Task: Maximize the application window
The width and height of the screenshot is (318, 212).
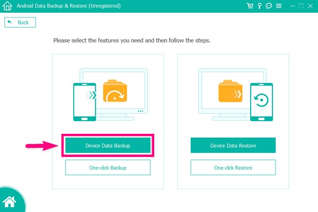Action: click(302, 6)
